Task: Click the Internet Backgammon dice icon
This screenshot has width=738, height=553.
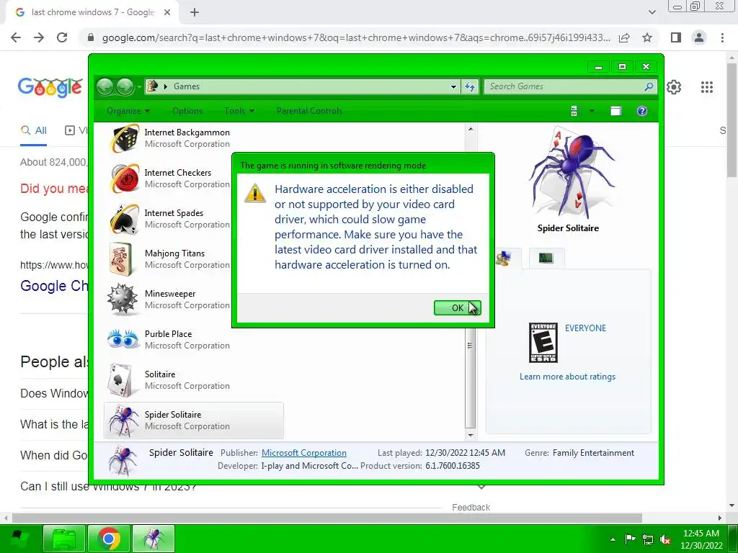Action: (124, 138)
